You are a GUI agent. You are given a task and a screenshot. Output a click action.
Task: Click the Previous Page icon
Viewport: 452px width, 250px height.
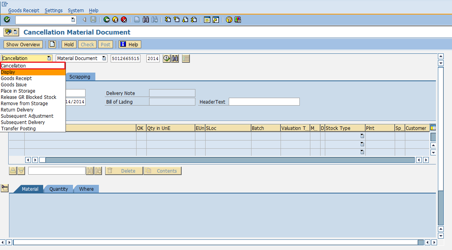[x=177, y=20]
